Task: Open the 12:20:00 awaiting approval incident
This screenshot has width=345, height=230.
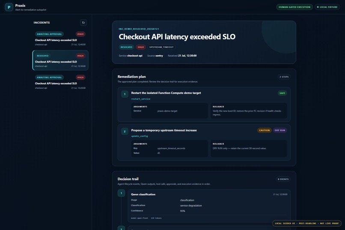Action: pyautogui.click(x=60, y=82)
